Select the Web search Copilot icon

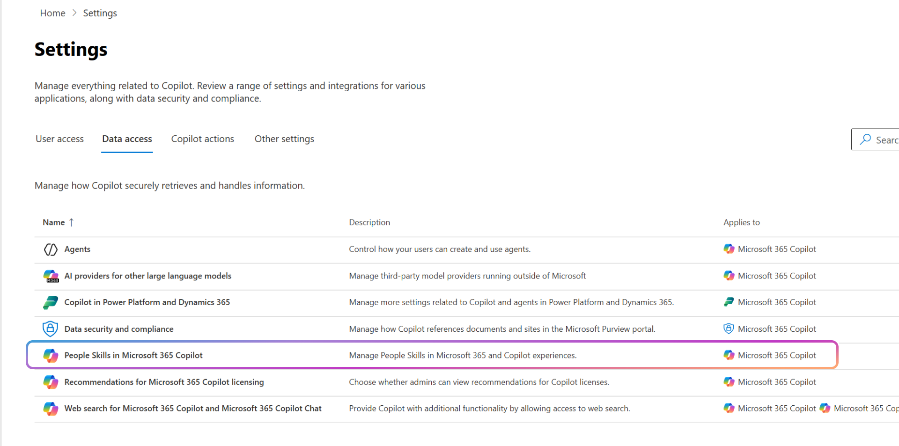click(51, 408)
